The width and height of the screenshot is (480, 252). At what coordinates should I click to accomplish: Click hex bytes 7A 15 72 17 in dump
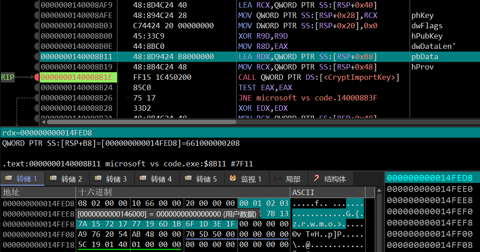click(103, 224)
